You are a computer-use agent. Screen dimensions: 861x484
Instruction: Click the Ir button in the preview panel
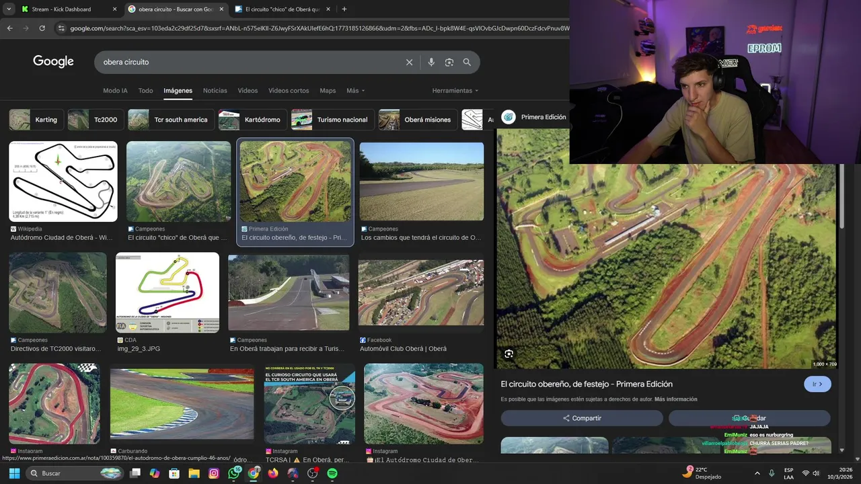click(817, 384)
